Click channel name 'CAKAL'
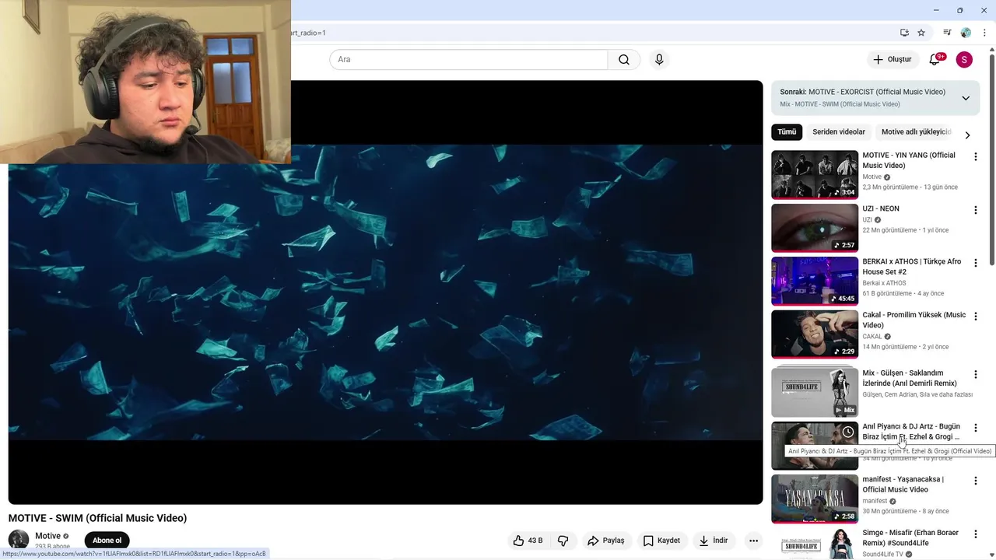 click(871, 337)
